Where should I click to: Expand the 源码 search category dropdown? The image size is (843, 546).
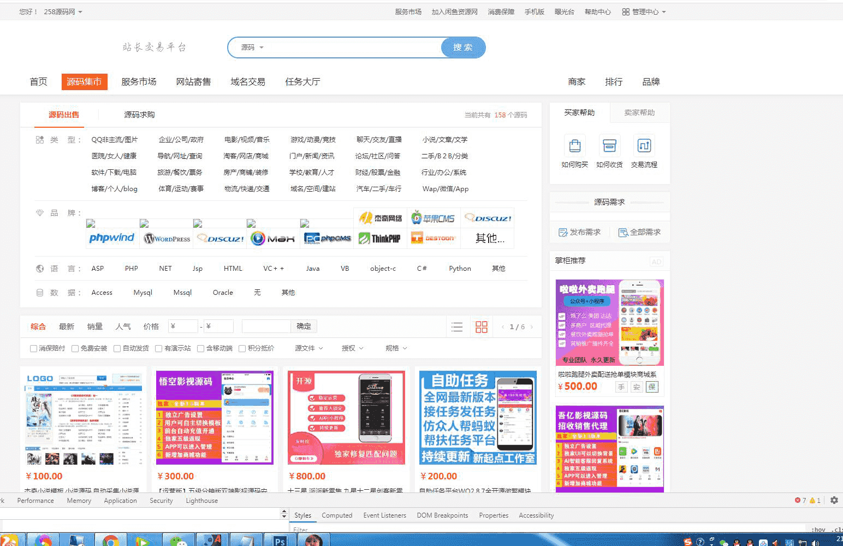coord(252,48)
